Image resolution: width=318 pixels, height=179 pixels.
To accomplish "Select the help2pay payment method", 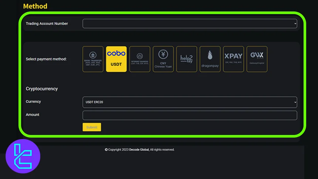I will click(x=186, y=59).
